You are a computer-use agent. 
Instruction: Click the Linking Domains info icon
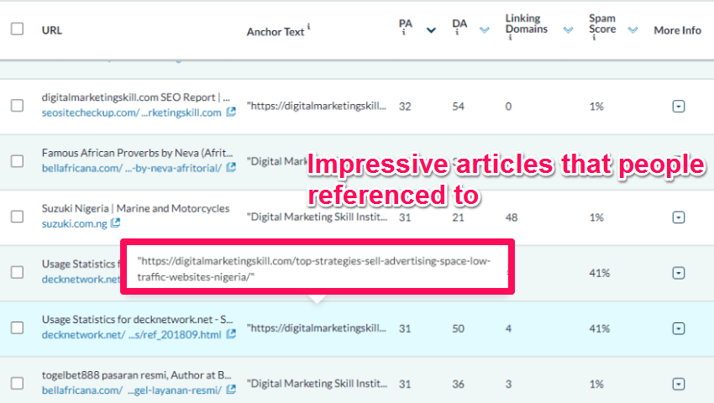[510, 37]
